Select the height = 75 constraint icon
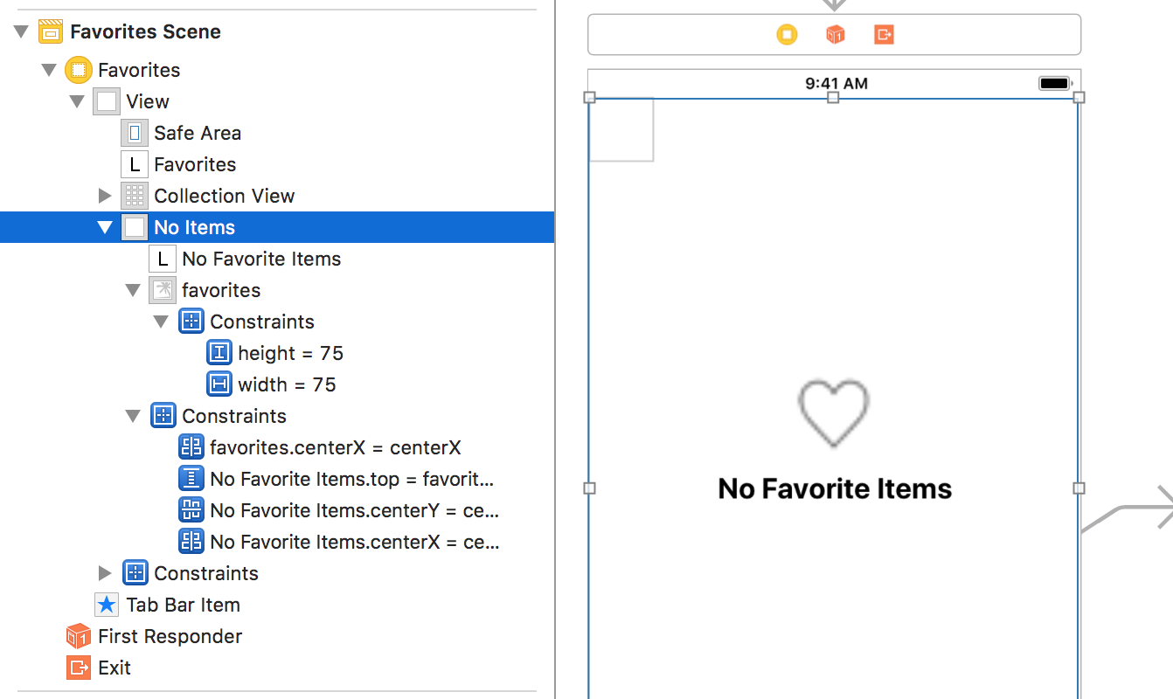 point(219,353)
